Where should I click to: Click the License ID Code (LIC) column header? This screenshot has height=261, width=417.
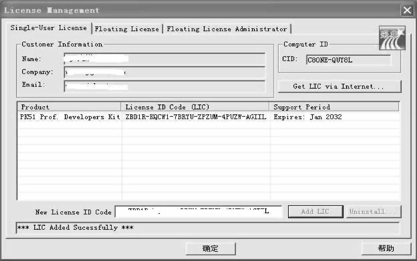point(195,107)
